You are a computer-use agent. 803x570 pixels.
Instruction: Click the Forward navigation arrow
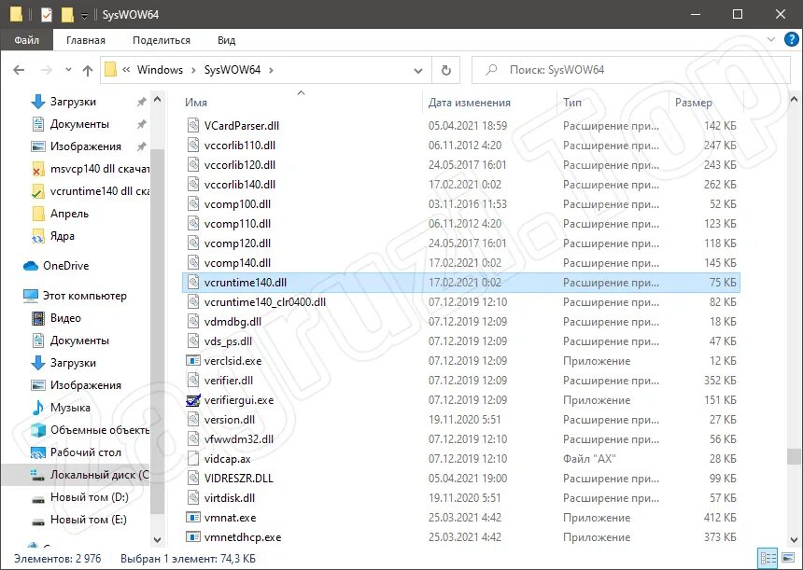[46, 70]
